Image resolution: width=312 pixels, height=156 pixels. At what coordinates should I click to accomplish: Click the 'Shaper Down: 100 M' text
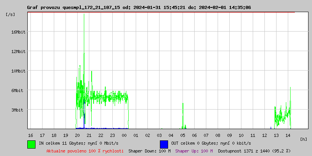pyautogui.click(x=149, y=151)
